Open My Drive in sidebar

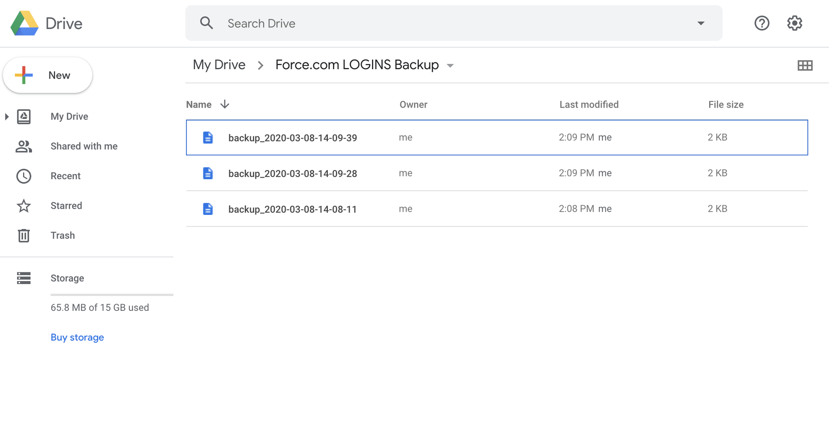point(69,117)
